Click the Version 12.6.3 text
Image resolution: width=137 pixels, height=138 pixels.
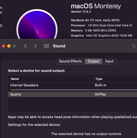[x=81, y=12]
